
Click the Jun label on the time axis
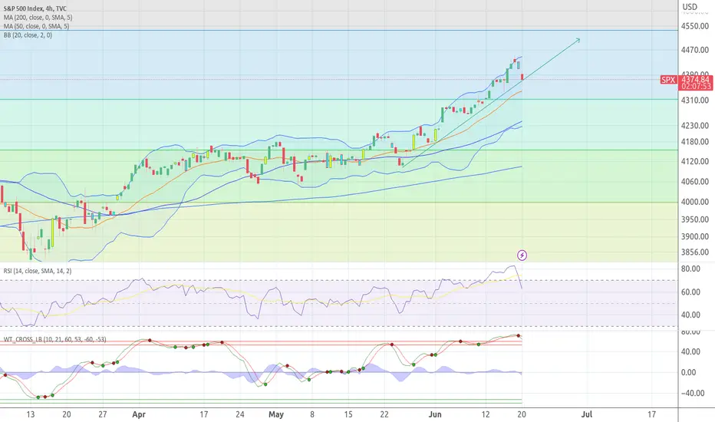[435, 414]
